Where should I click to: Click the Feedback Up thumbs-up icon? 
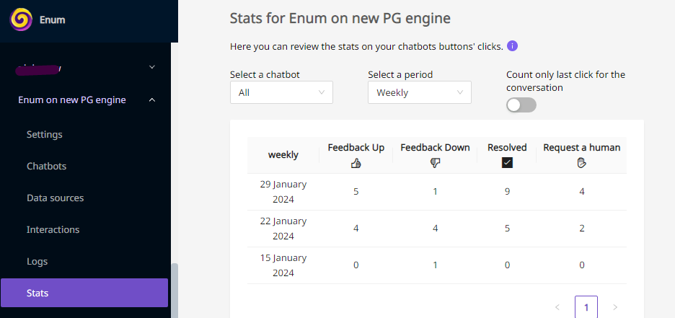point(356,163)
